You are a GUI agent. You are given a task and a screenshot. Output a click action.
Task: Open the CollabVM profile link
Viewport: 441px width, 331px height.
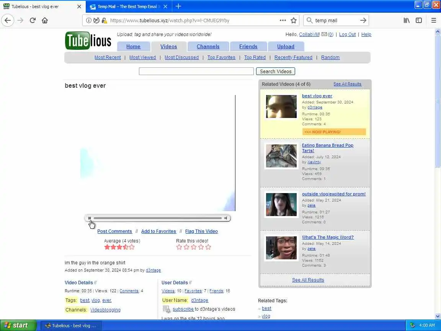309,34
